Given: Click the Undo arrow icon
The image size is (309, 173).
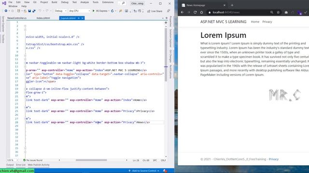Looking at the screenshot, I should (40, 11).
